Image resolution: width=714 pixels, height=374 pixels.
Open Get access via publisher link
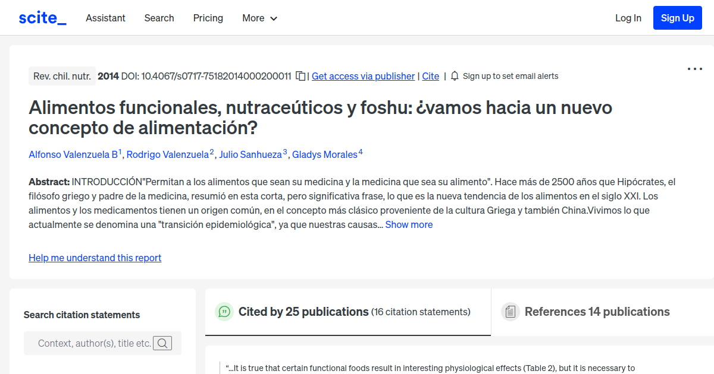363,76
